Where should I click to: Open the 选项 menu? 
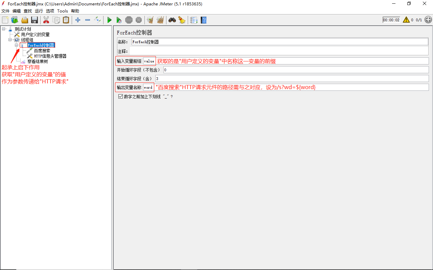(x=50, y=11)
